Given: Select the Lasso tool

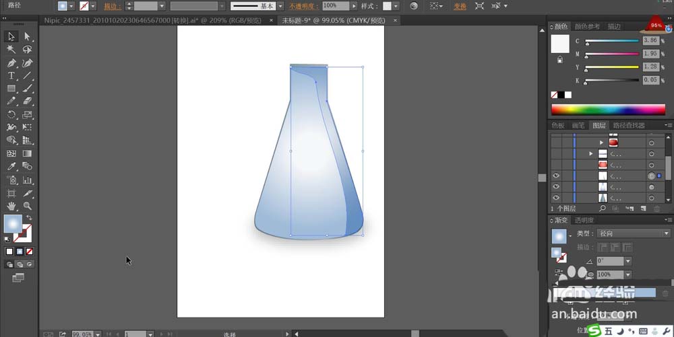Looking at the screenshot, I should [28, 50].
